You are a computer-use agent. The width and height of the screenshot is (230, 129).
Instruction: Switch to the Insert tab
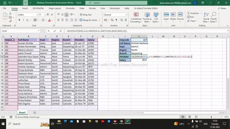(x=25, y=8)
